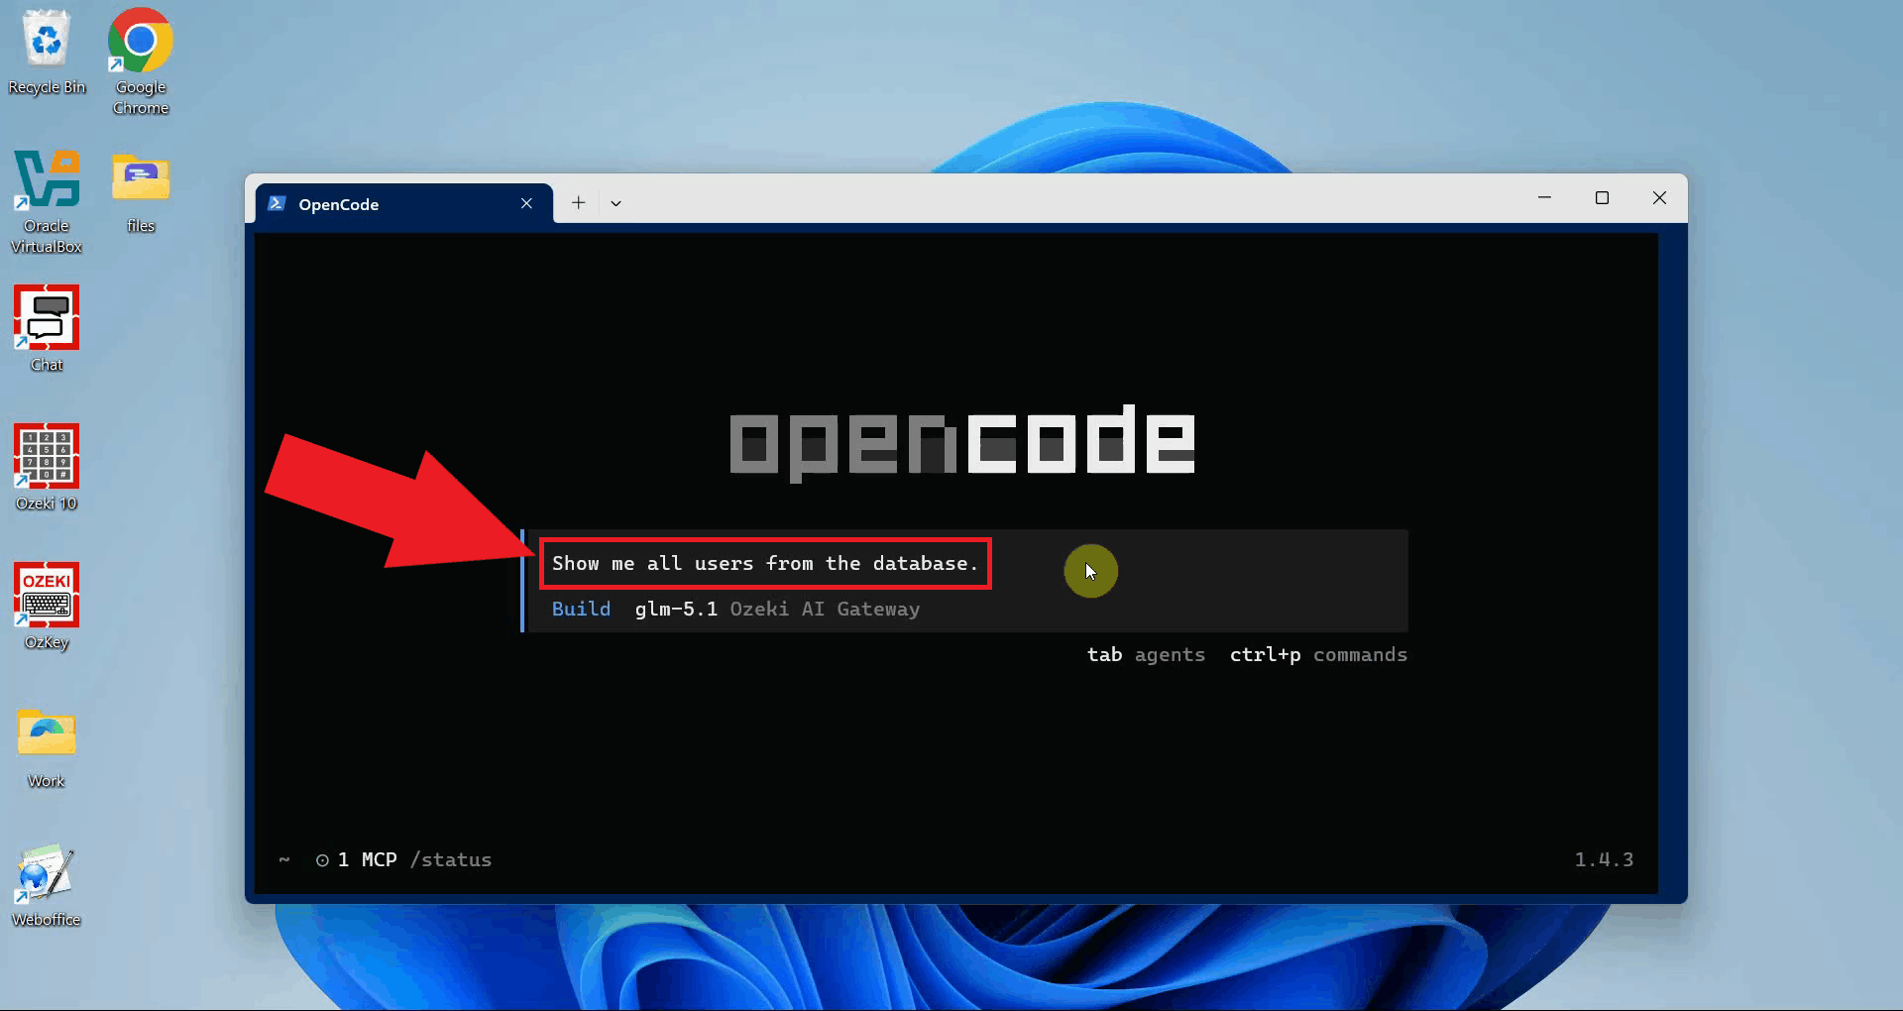Close the OpenCode terminal tab
Screen dimensions: 1903x1011
click(x=526, y=203)
